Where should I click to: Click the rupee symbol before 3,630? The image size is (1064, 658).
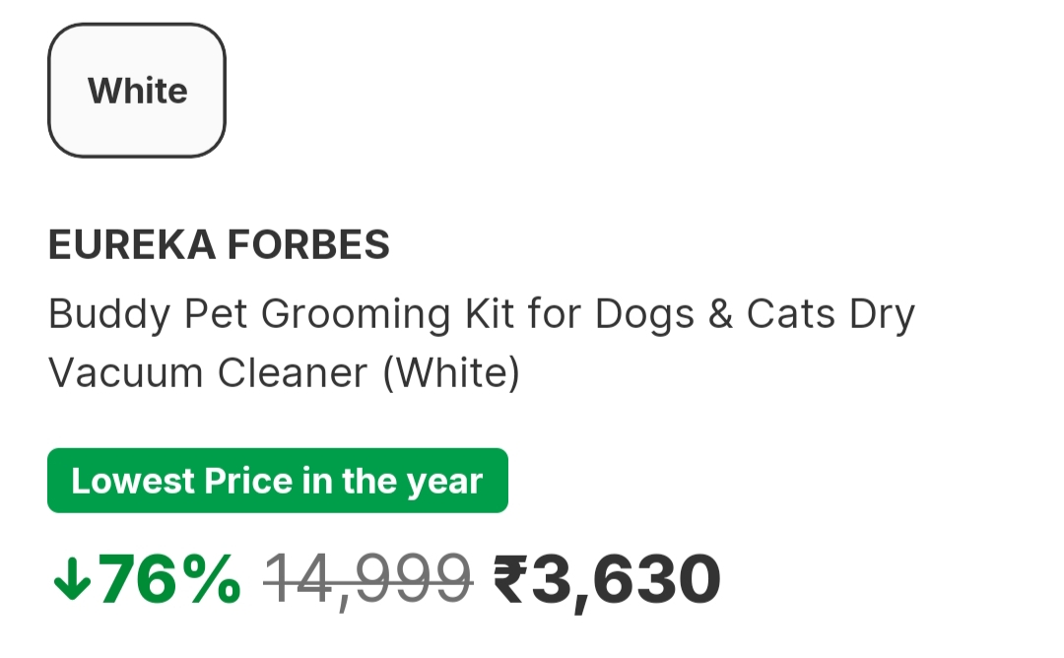512,580
